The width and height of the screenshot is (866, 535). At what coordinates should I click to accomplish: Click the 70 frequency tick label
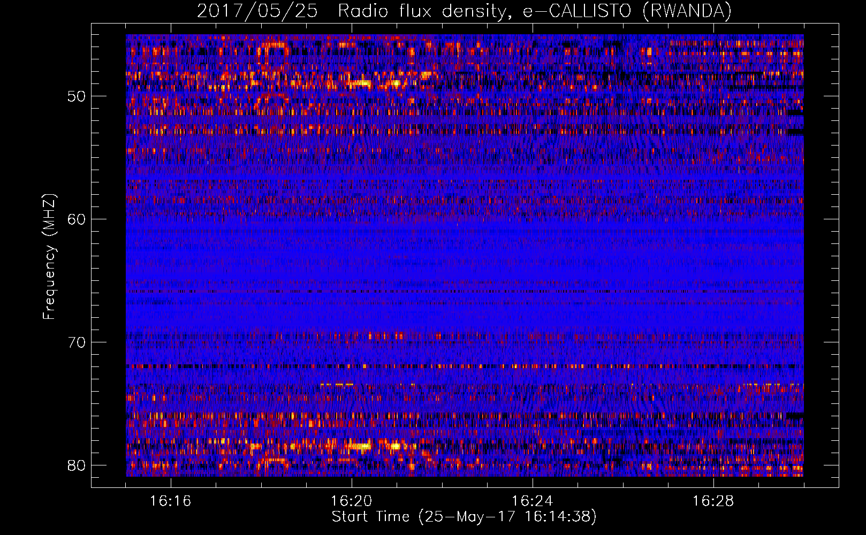pyautogui.click(x=77, y=342)
